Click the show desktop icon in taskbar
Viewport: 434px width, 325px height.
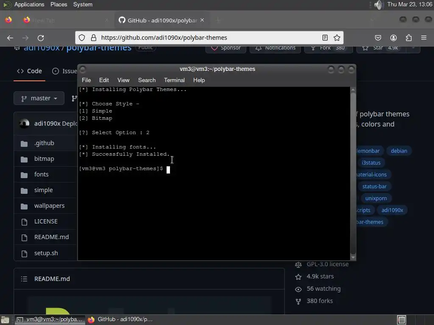point(5,320)
